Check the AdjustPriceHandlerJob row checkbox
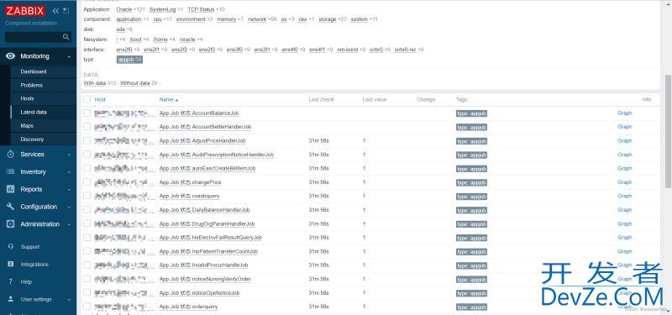This screenshot has height=315, width=672. (87, 140)
